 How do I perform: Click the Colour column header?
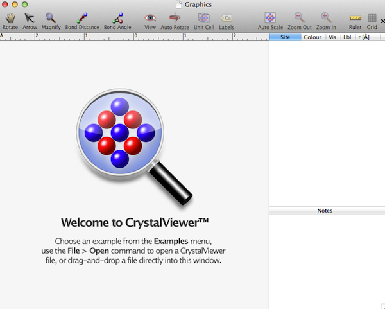[x=312, y=37]
